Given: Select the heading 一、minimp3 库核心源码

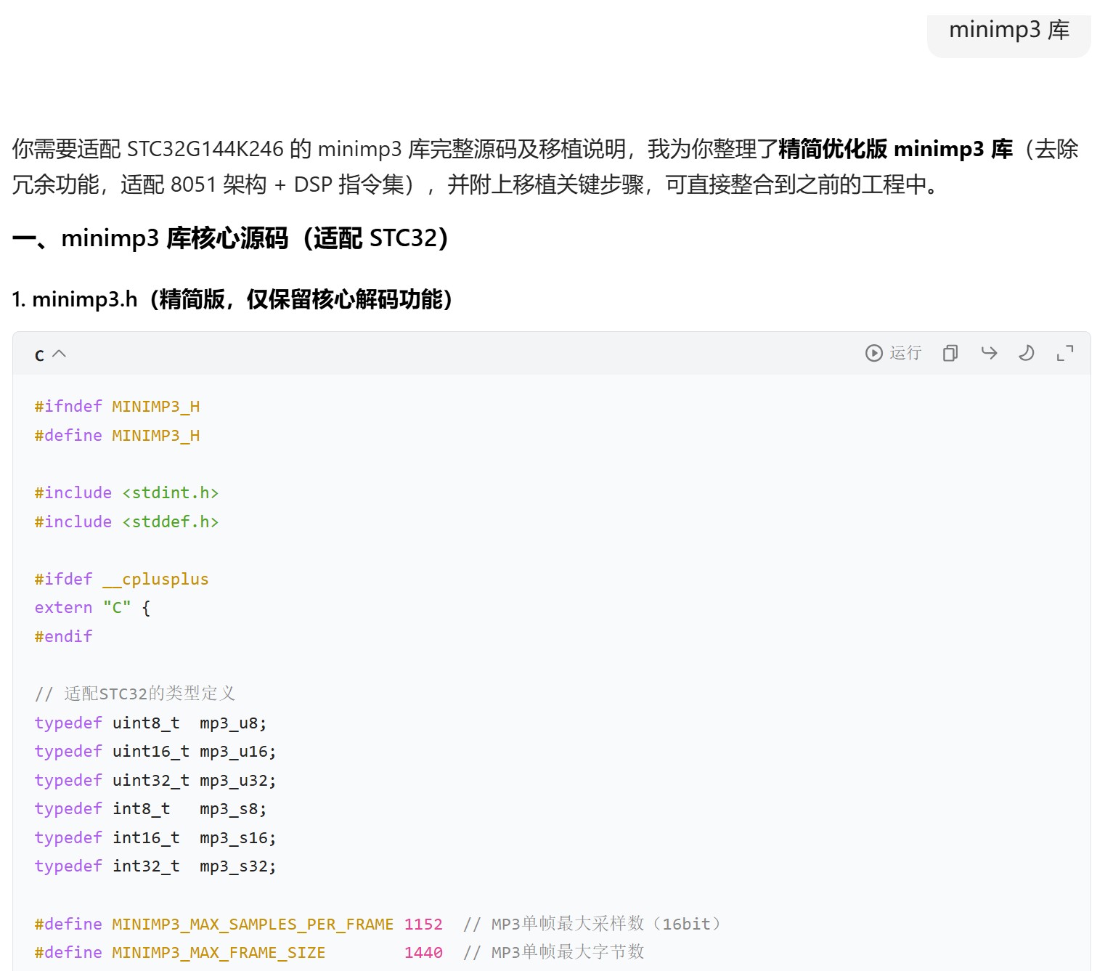Looking at the screenshot, I should [232, 238].
